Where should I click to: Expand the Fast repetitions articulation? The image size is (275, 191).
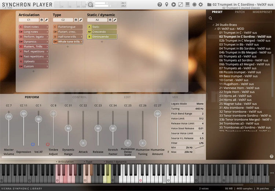click(x=47, y=57)
